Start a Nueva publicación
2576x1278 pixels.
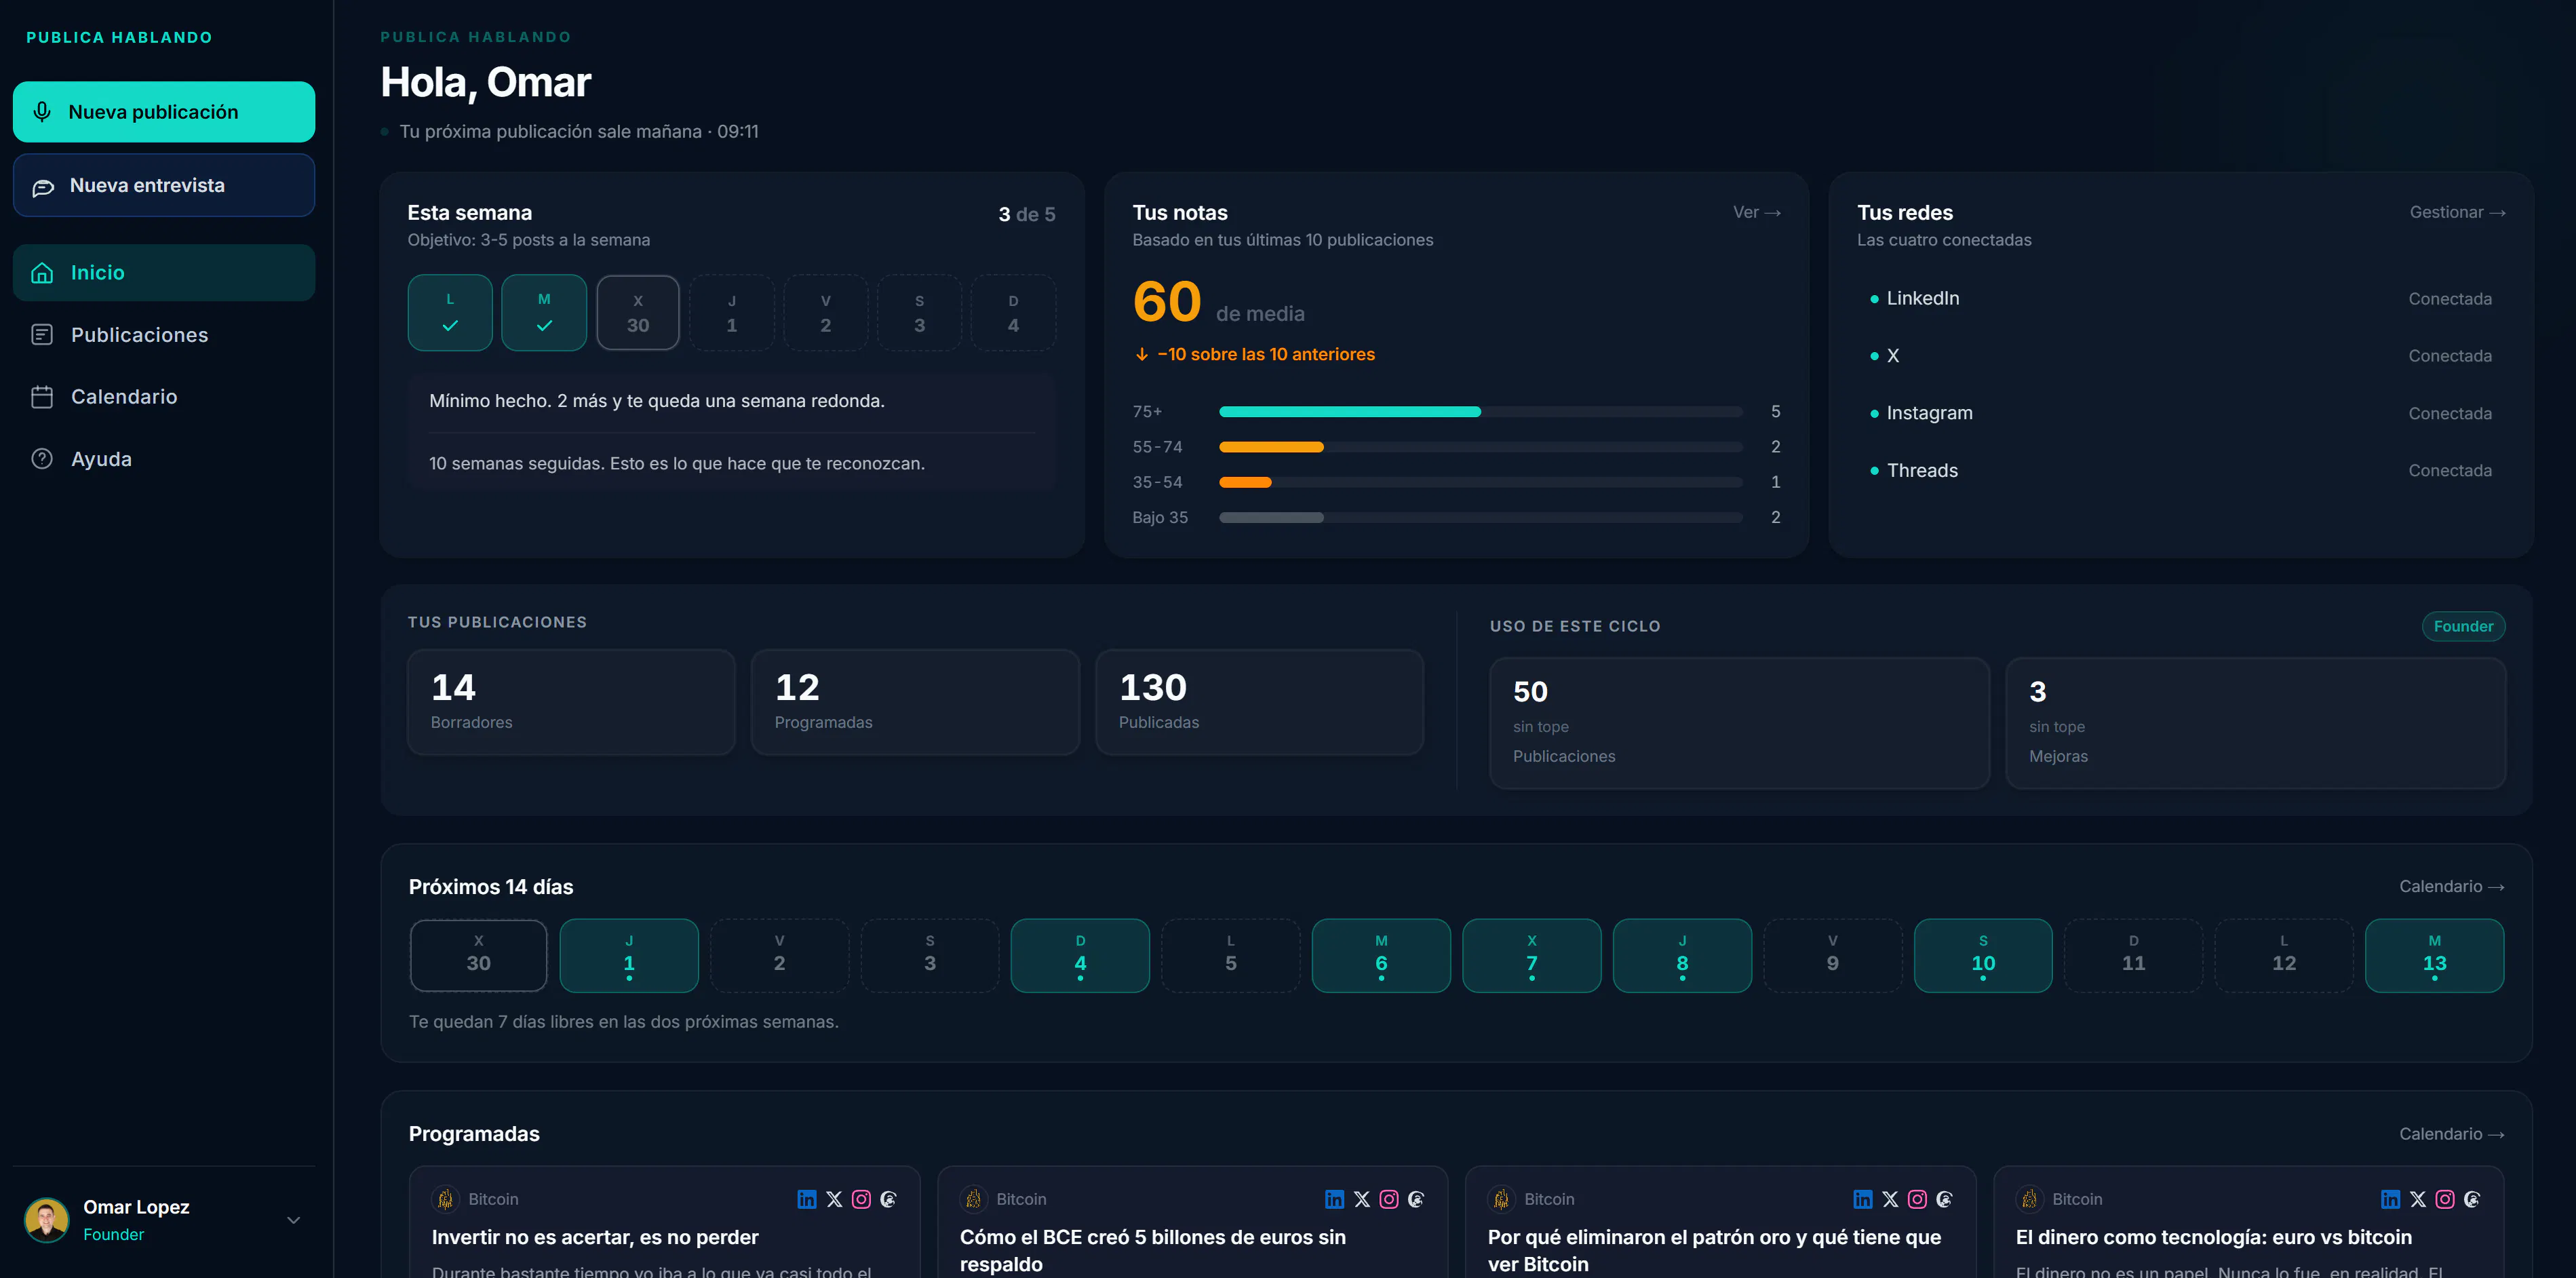point(164,112)
